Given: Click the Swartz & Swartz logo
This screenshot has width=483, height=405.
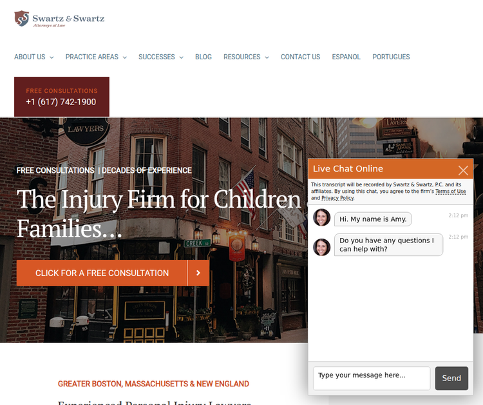Looking at the screenshot, I should pyautogui.click(x=59, y=19).
